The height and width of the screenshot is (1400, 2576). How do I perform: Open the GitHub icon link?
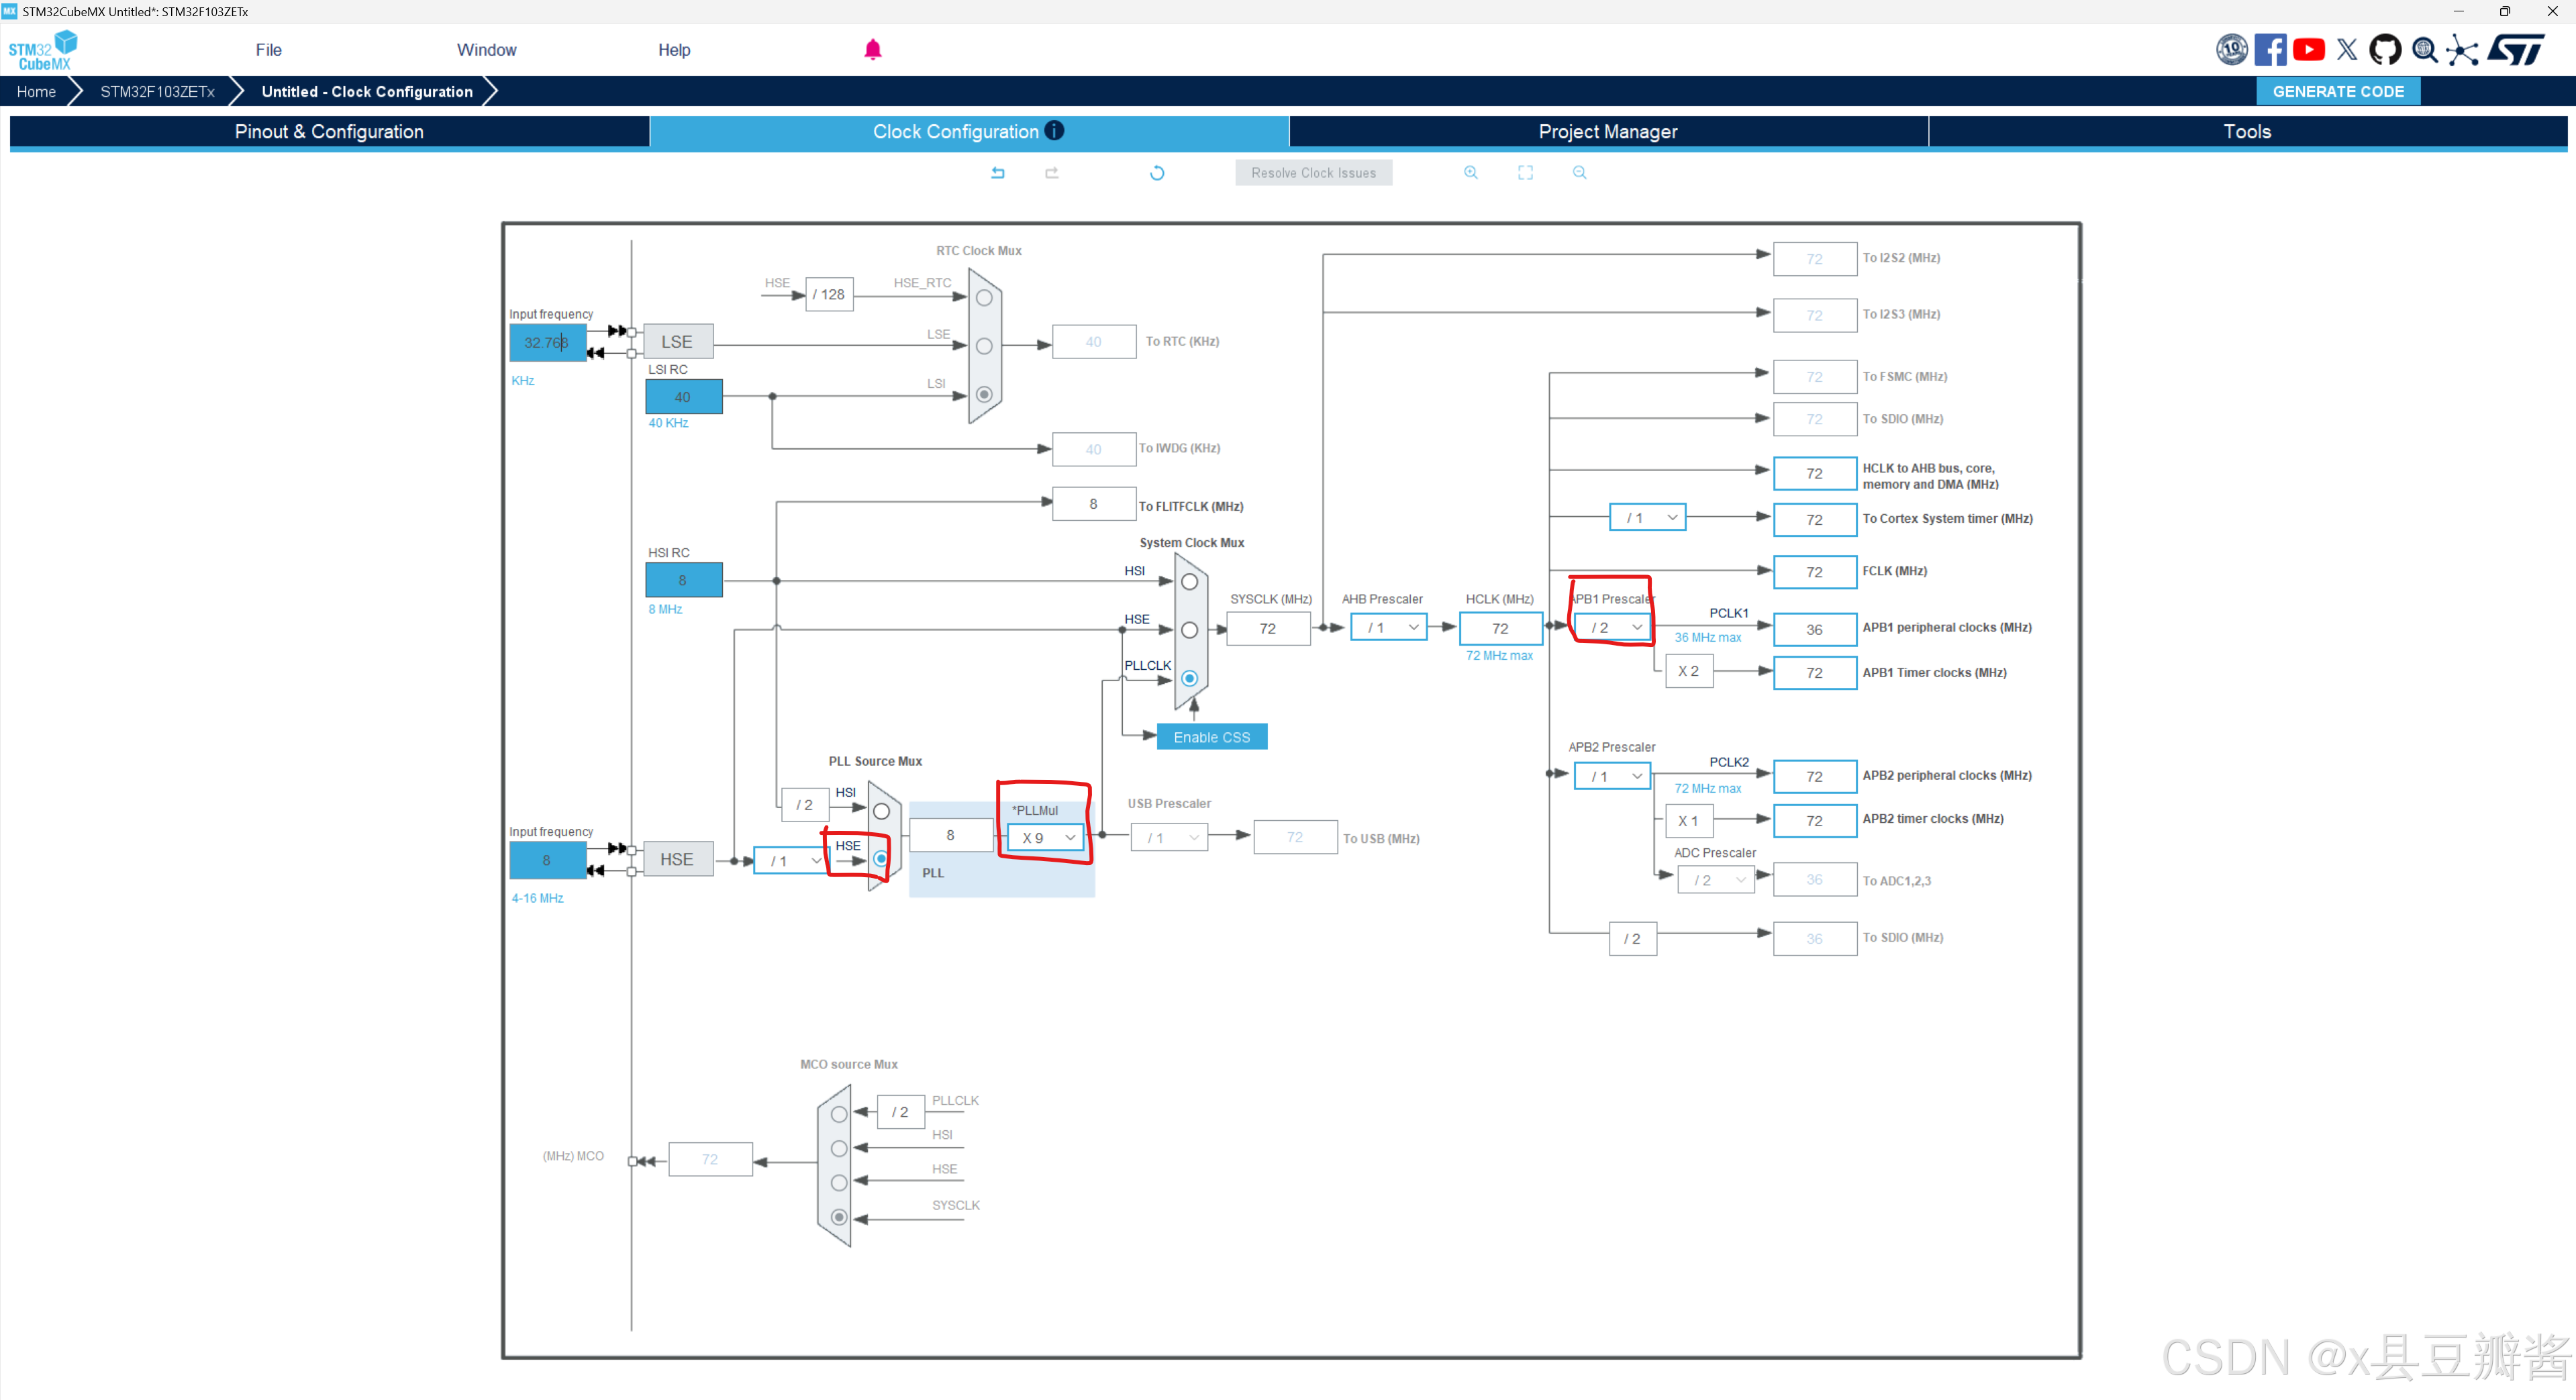(2385, 50)
